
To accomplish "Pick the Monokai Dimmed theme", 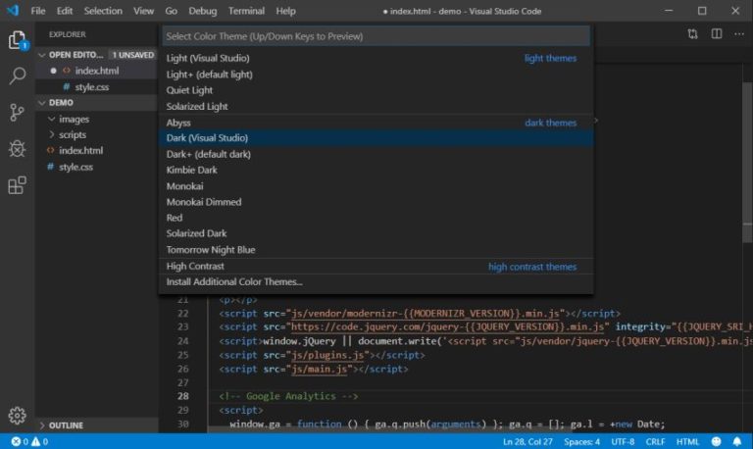I will point(376,202).
